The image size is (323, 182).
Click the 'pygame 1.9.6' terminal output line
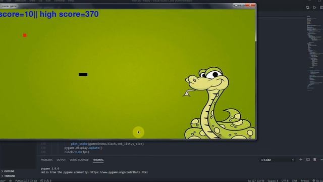[x=50, y=168]
